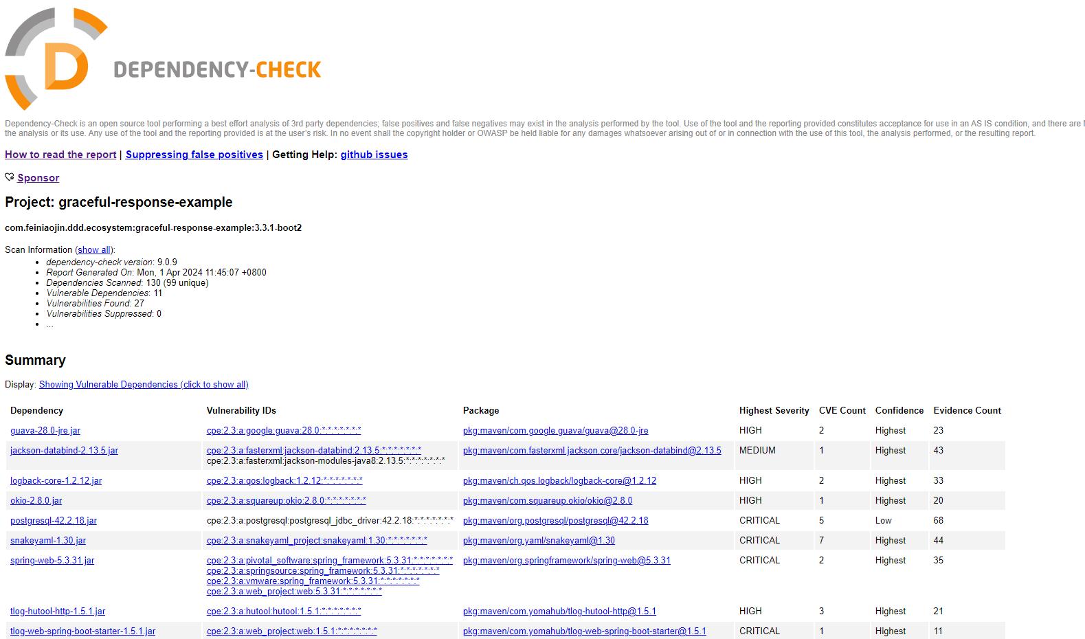Select postgresql_jdbc_driver:42.2.18 cpe text
Viewport: 1085px width, 639px height.
pyautogui.click(x=330, y=521)
